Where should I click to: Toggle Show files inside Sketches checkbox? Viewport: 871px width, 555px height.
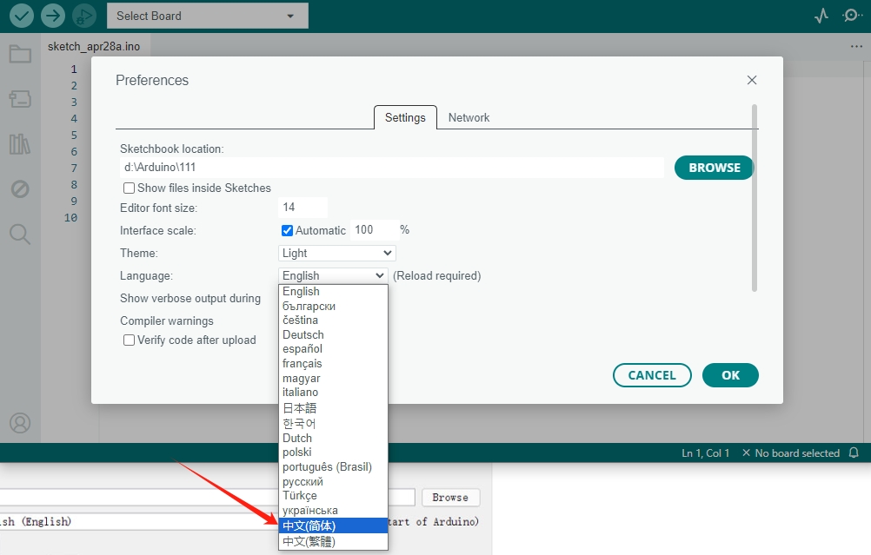coord(129,188)
